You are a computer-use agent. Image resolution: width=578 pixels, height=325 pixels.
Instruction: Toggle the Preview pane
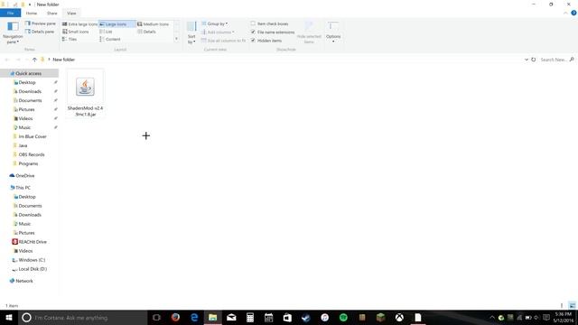coord(41,23)
